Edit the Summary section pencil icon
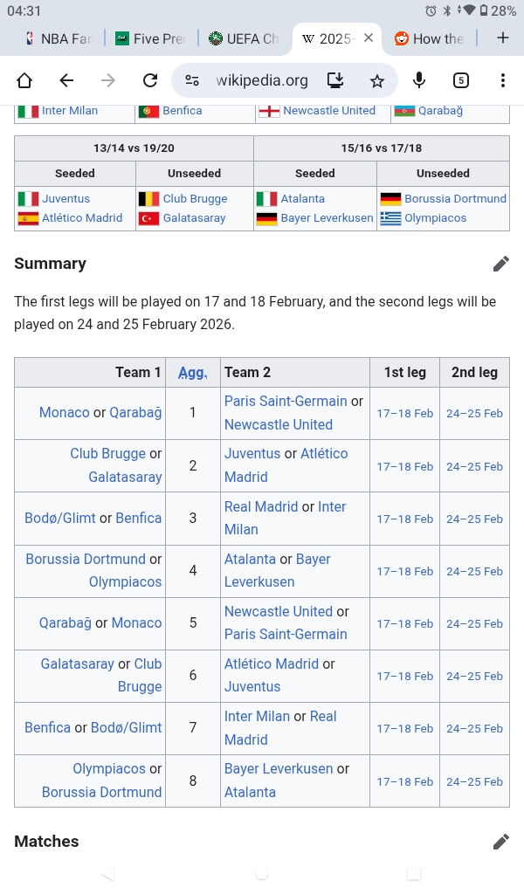 (x=500, y=264)
